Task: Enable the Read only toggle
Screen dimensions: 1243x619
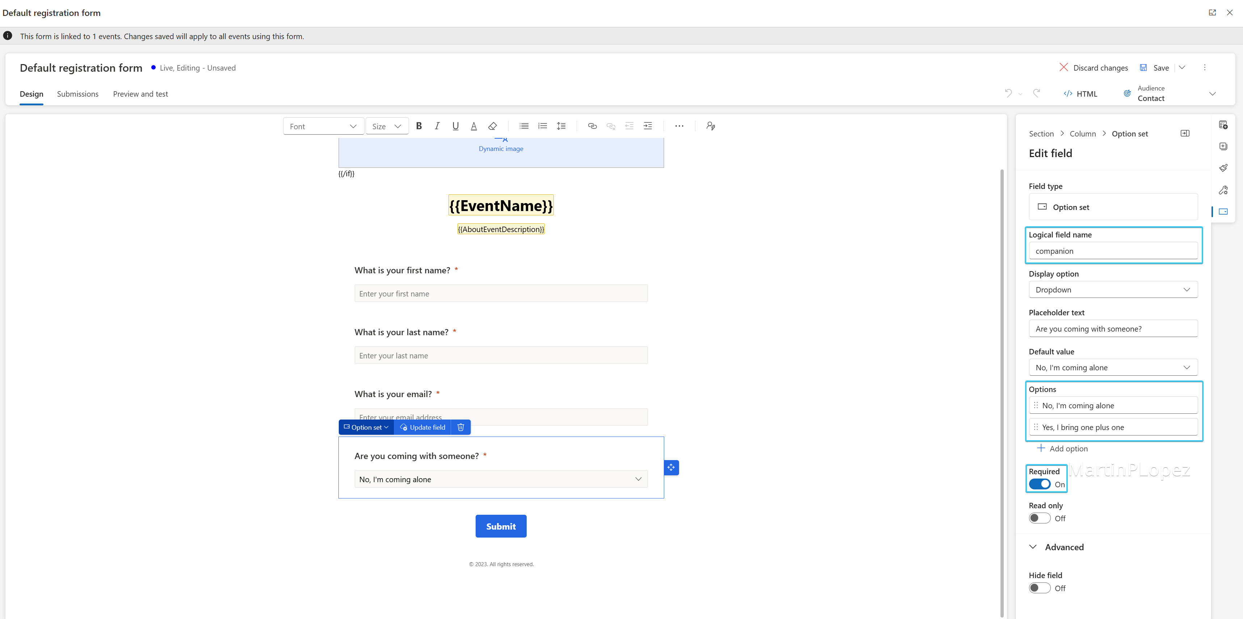Action: click(1040, 518)
